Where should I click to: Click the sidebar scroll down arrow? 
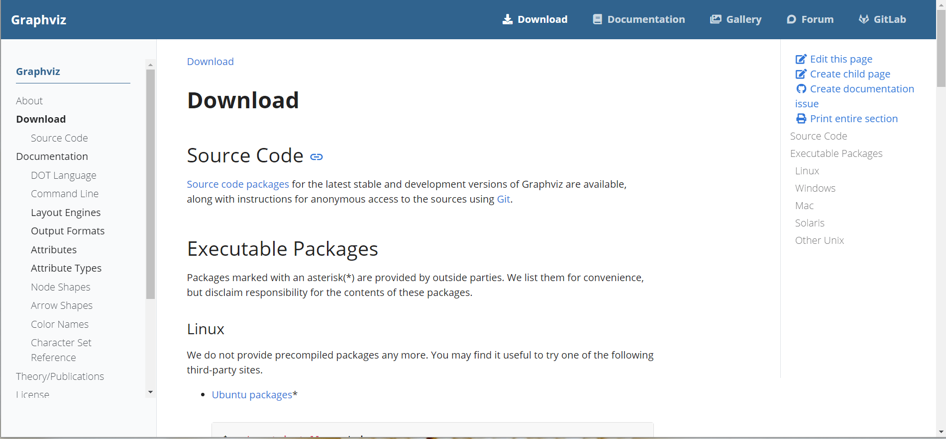pos(150,392)
